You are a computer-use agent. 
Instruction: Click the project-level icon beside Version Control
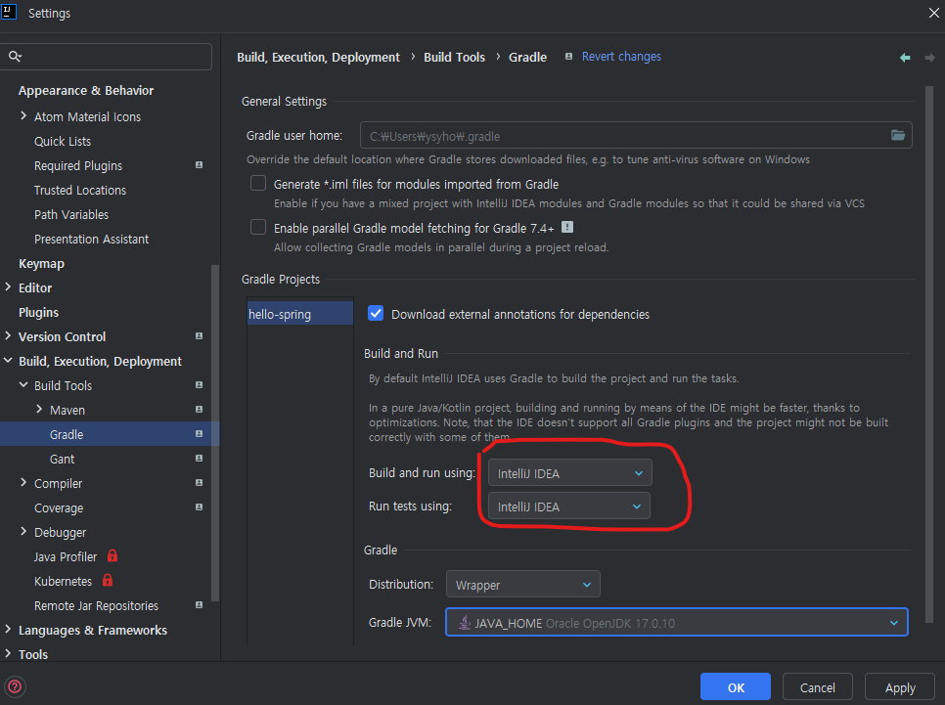coord(199,336)
